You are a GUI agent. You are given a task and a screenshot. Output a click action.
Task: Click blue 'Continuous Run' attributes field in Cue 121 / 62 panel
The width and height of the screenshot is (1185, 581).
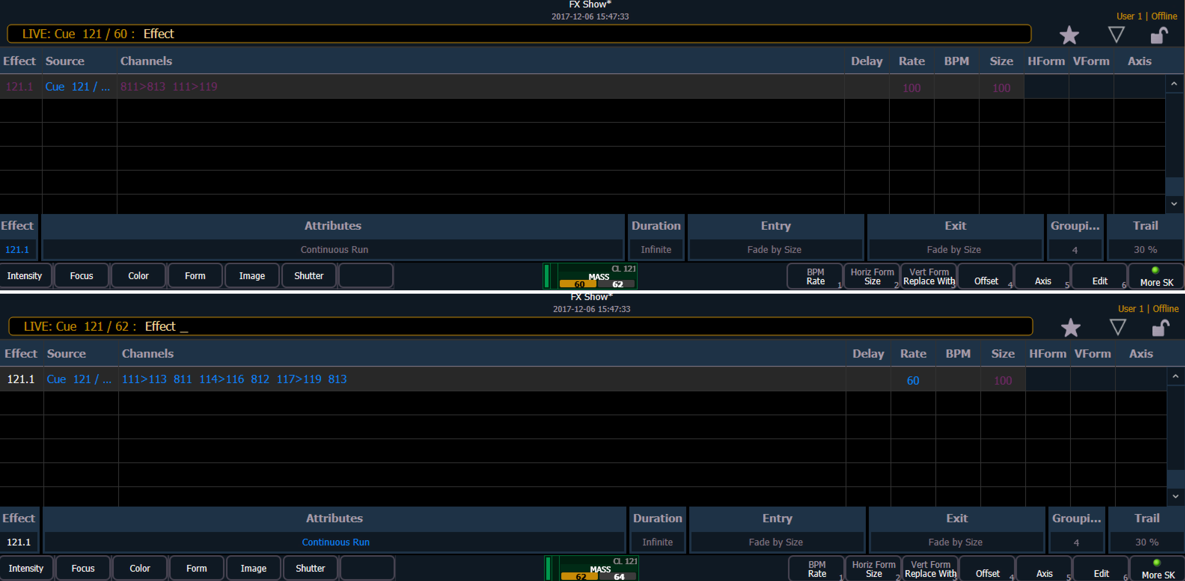coord(335,542)
